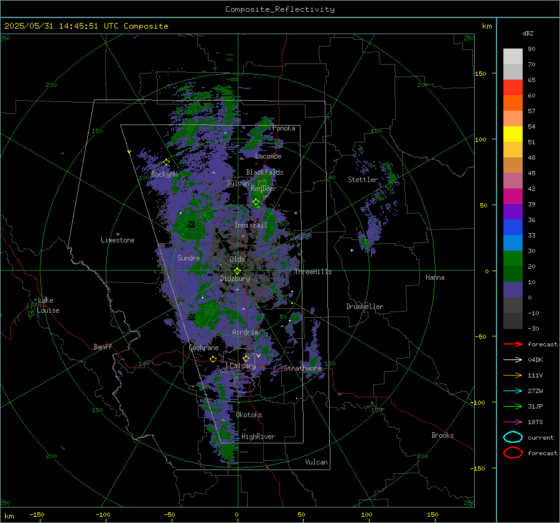
Task: Click the Olds city label
Action: pos(237,259)
